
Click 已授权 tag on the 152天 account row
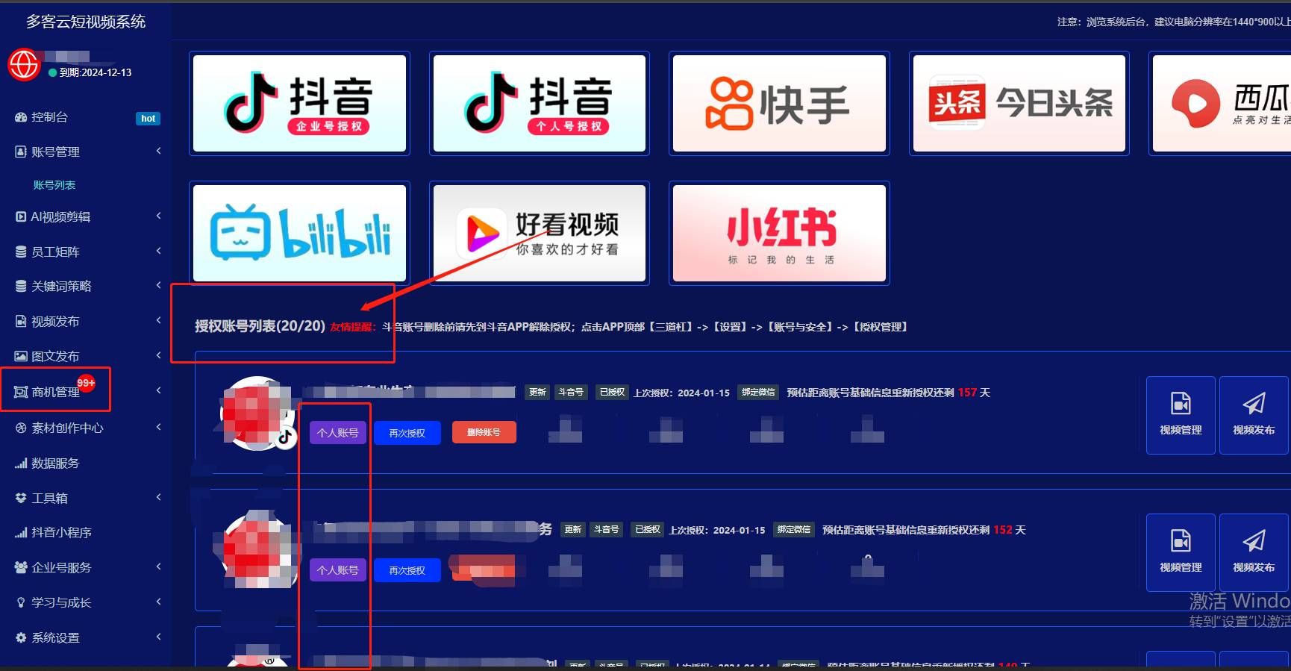[647, 529]
